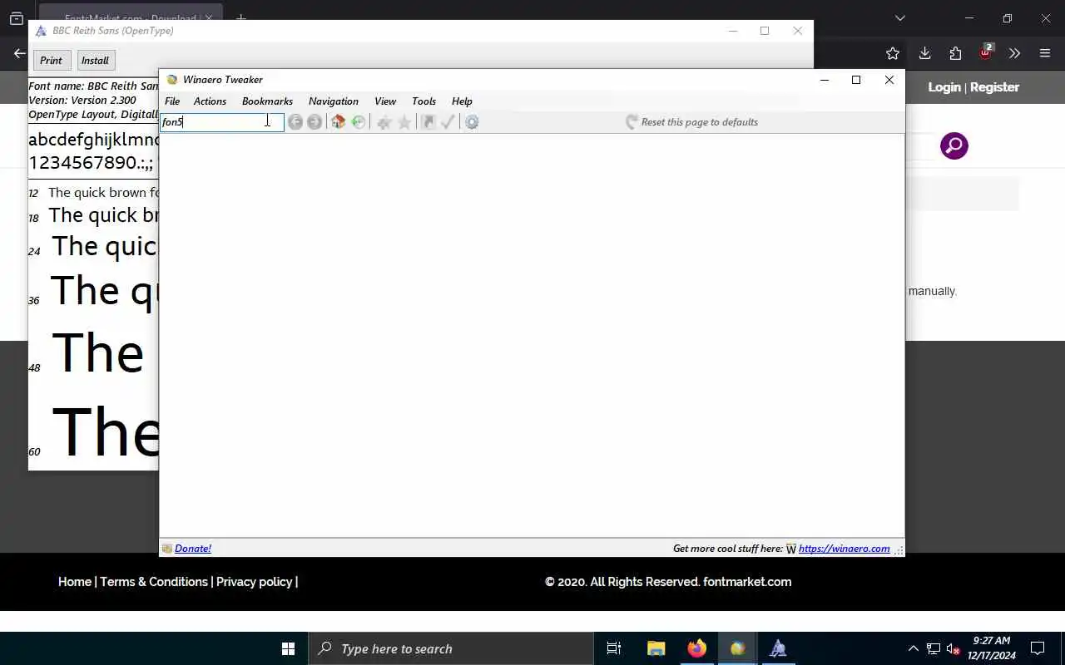
Task: Open the list all tabs dropdown in Firefox
Action: [x=899, y=18]
